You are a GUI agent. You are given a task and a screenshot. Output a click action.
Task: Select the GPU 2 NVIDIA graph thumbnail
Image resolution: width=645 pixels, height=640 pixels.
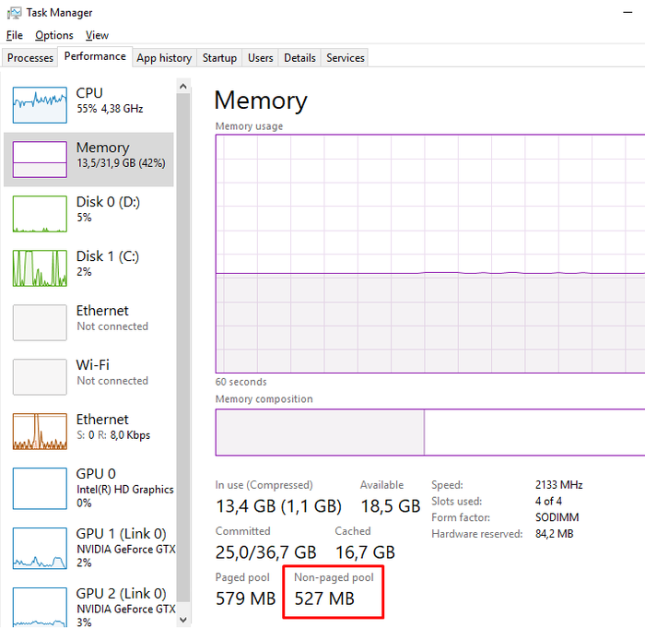tap(40, 606)
